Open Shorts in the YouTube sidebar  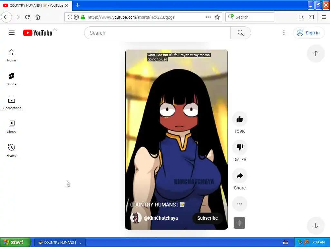pyautogui.click(x=11, y=79)
